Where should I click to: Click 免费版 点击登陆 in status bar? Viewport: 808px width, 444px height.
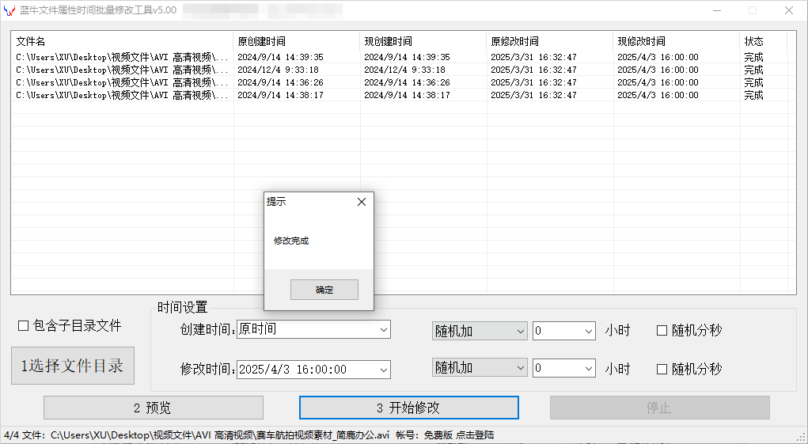(x=459, y=435)
